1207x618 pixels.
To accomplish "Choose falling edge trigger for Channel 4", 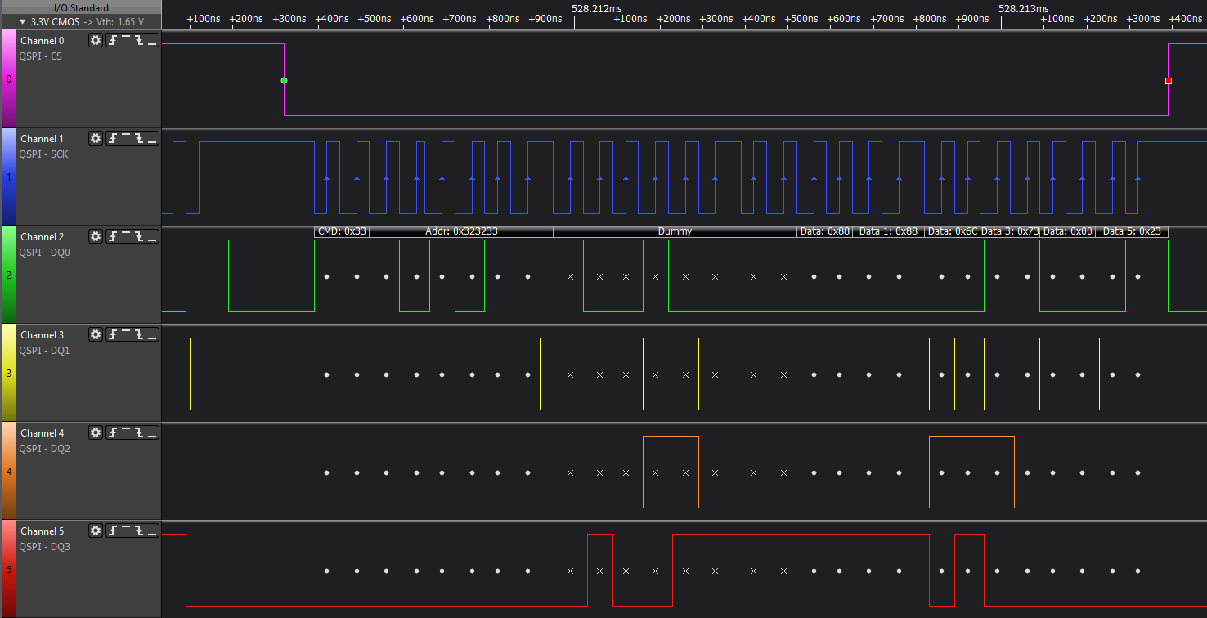I will click(x=139, y=433).
